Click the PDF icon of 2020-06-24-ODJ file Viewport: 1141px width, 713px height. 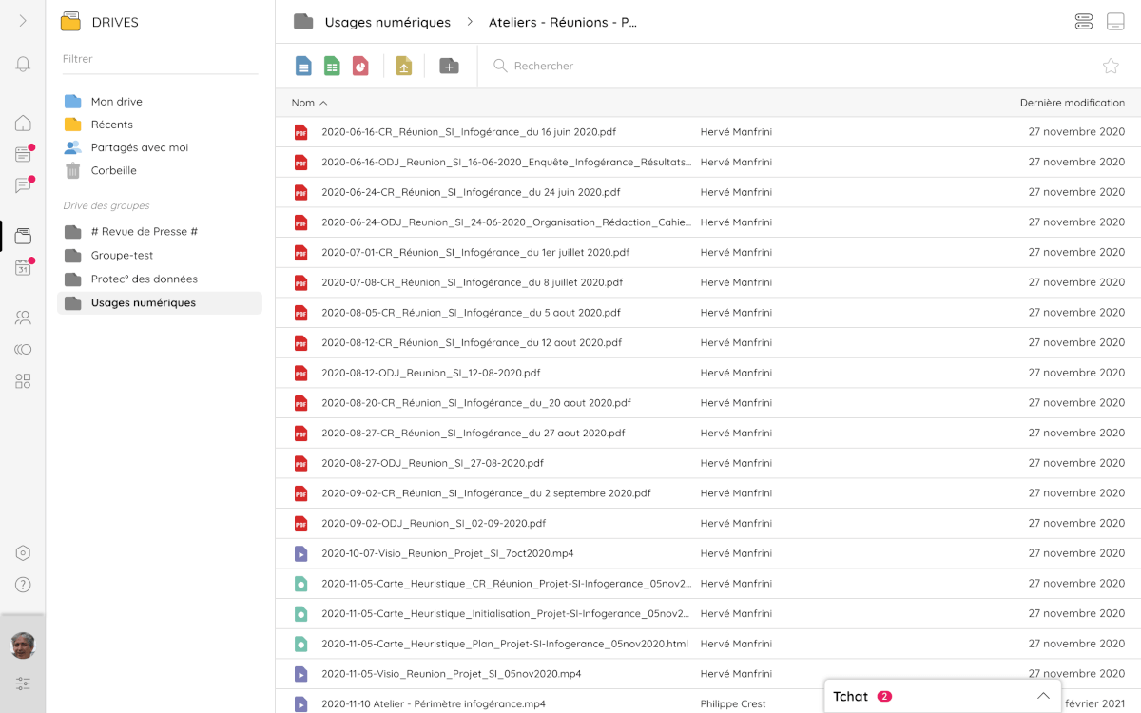(x=300, y=222)
